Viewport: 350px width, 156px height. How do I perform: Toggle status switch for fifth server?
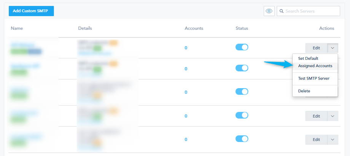tap(242, 139)
